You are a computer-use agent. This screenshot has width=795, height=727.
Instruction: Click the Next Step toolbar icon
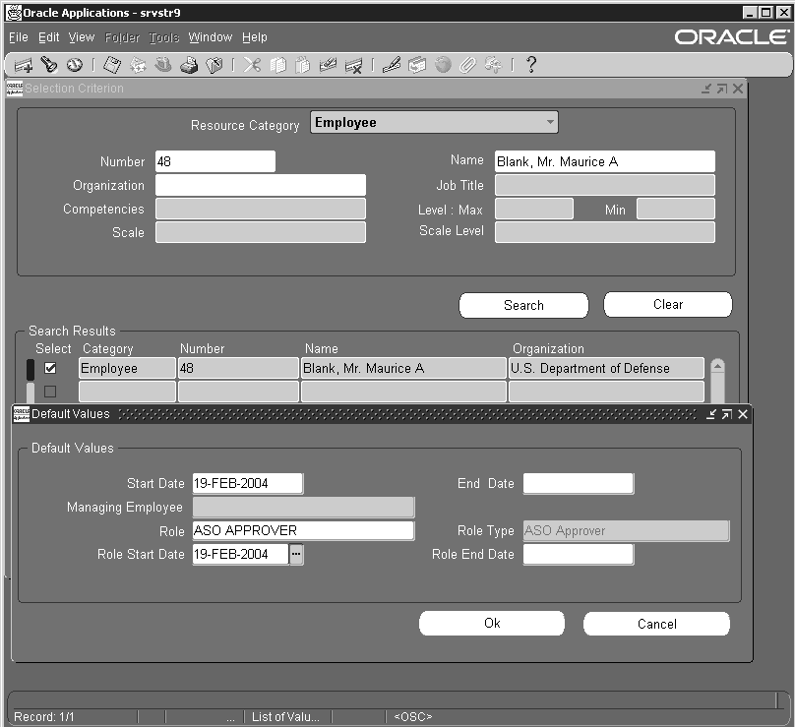coord(138,65)
